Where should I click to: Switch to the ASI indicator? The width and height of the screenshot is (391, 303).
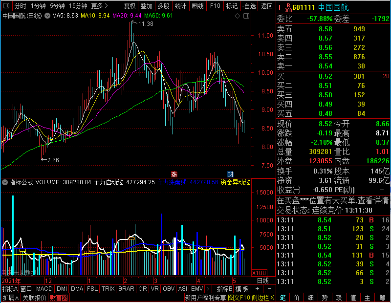tap(182, 289)
